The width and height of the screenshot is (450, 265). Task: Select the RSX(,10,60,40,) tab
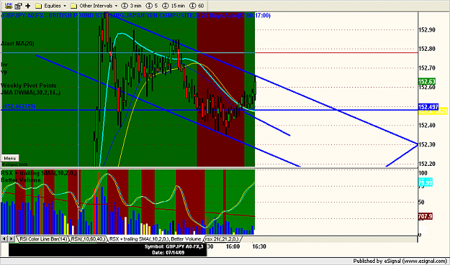pyautogui.click(x=88, y=239)
